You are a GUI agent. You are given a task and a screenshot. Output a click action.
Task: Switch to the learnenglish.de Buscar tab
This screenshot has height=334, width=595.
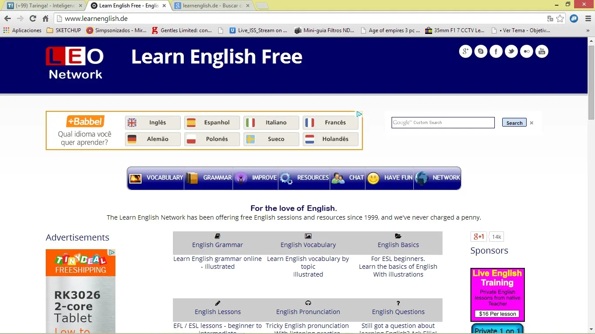[x=210, y=6]
